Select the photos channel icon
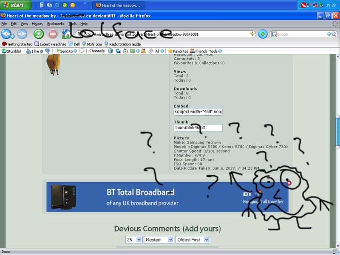 point(118,51)
